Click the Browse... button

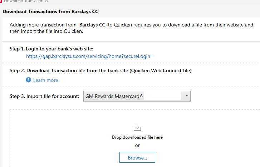click(137, 157)
